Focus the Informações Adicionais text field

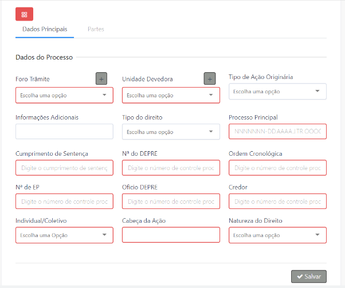click(x=64, y=132)
